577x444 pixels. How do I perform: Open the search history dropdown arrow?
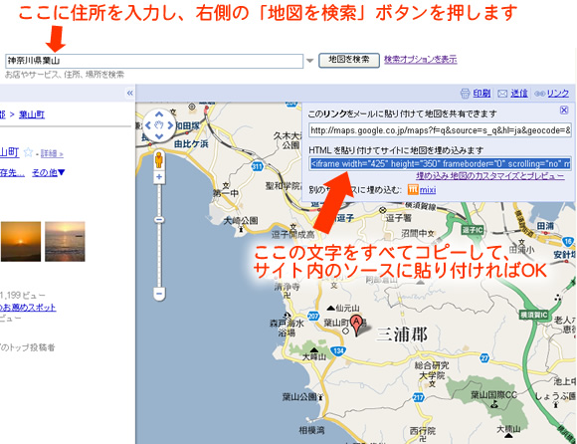click(310, 61)
